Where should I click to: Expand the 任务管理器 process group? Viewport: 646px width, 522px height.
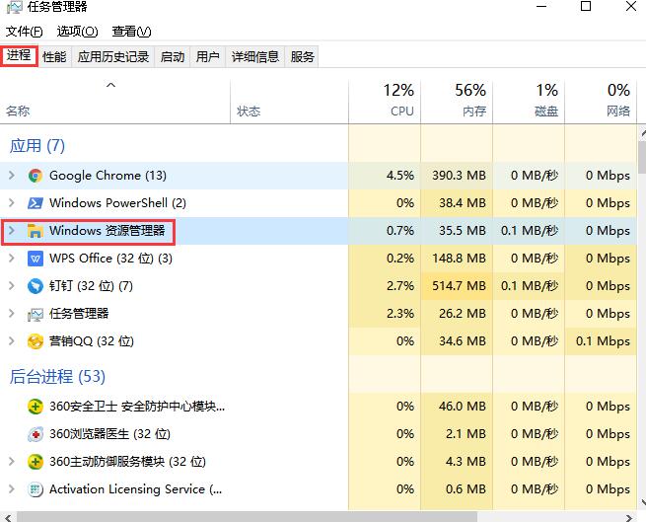12,314
